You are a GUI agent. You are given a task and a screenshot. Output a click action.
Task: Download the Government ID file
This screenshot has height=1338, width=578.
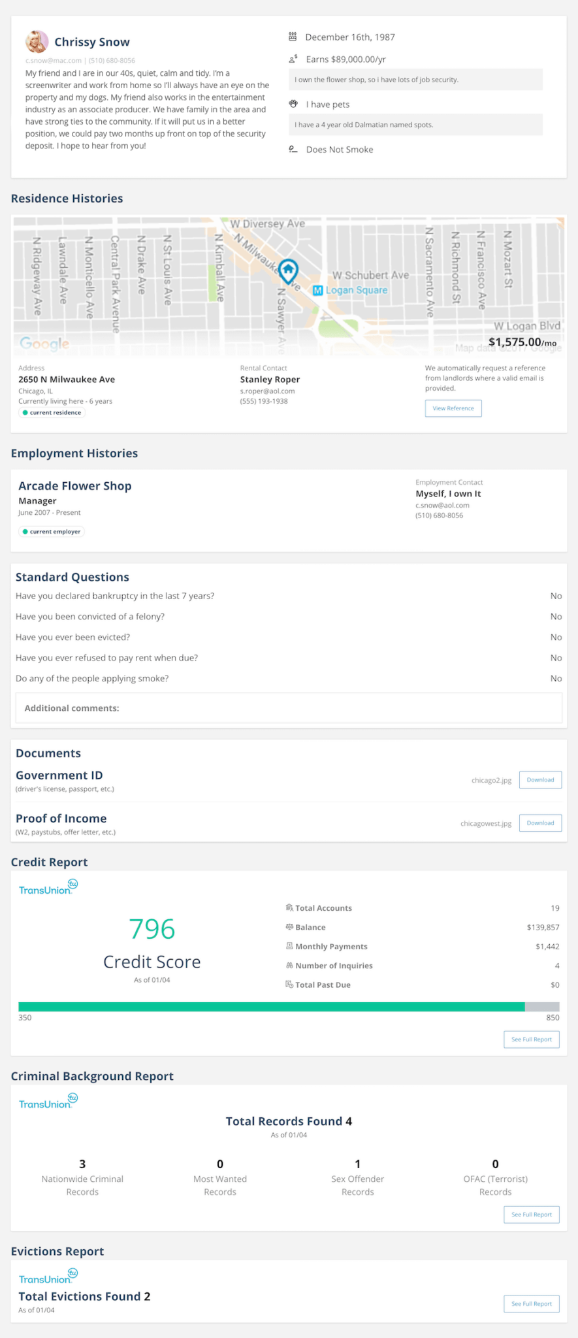click(x=540, y=779)
